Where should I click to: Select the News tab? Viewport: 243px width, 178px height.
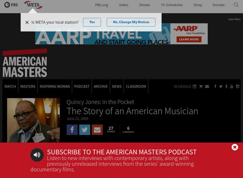point(117,86)
